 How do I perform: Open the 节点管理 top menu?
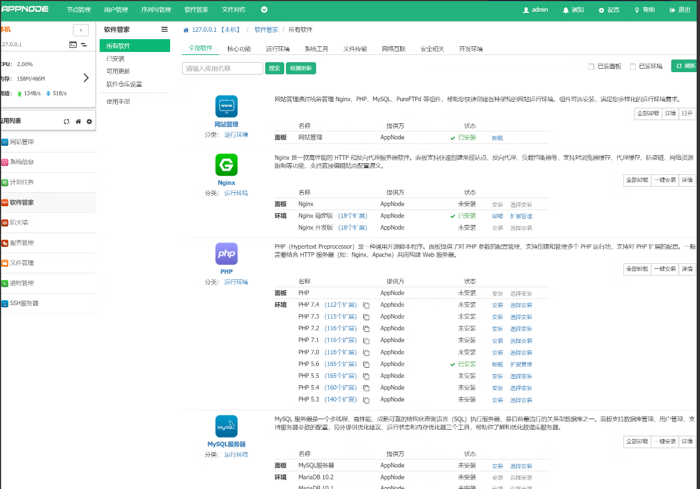click(78, 10)
